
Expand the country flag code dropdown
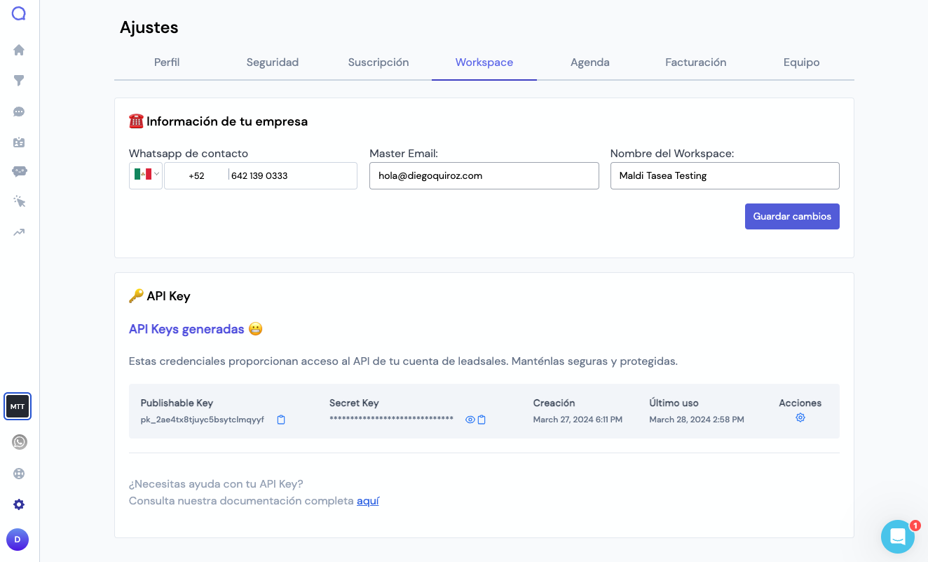tap(146, 175)
